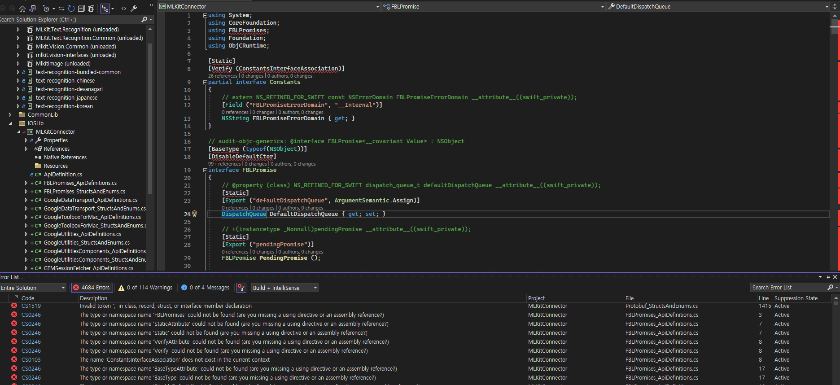Click the '99+ references' CodeLens link
Image resolution: width=840 pixels, height=385 pixels.
(224, 164)
